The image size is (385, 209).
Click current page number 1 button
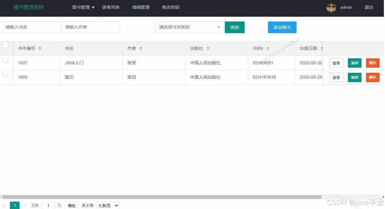coord(15,206)
